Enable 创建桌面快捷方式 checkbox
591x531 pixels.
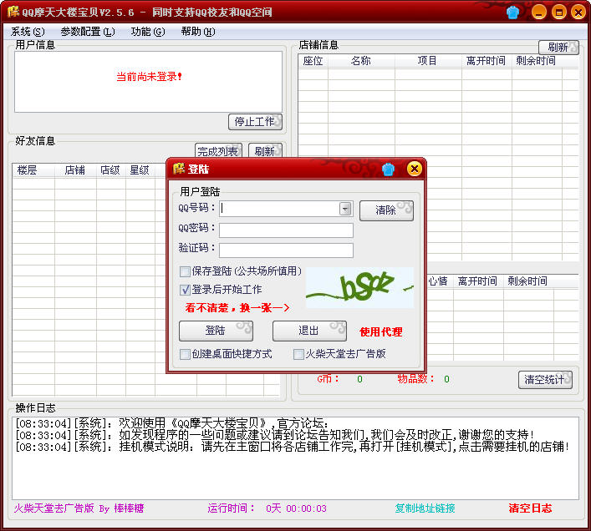(x=185, y=354)
